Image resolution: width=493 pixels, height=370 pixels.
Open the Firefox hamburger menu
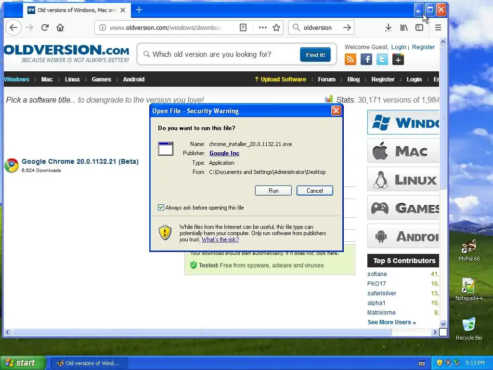click(x=438, y=27)
